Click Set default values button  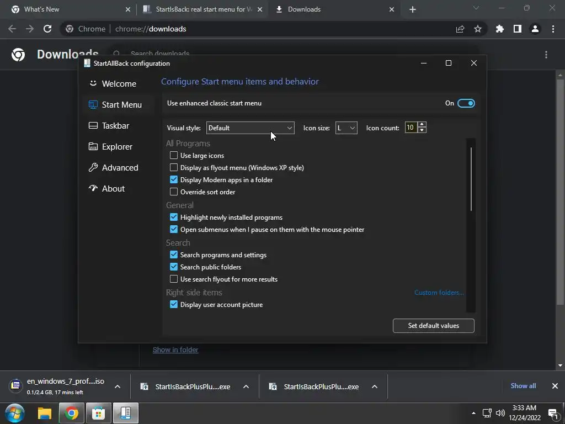pos(434,326)
